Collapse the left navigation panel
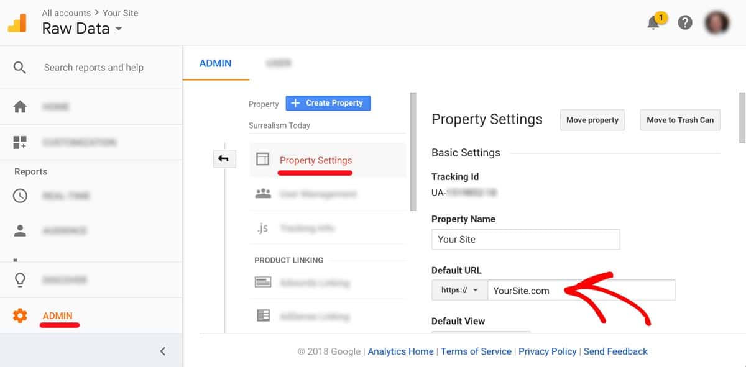 [163, 351]
